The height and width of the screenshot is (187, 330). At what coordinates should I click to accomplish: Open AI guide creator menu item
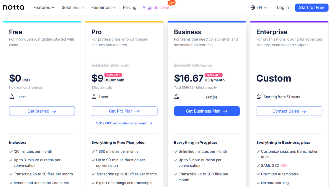click(x=158, y=8)
